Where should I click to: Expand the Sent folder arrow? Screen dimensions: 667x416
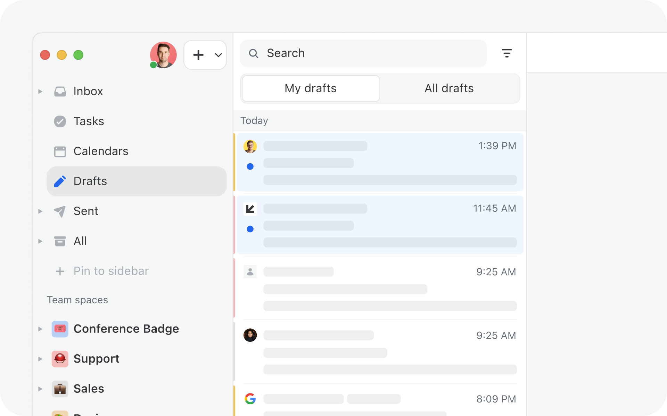[x=40, y=211]
